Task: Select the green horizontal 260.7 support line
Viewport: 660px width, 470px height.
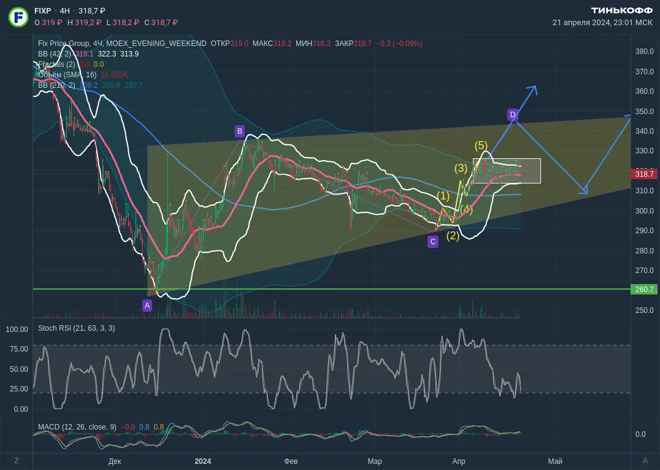Action: (x=332, y=290)
